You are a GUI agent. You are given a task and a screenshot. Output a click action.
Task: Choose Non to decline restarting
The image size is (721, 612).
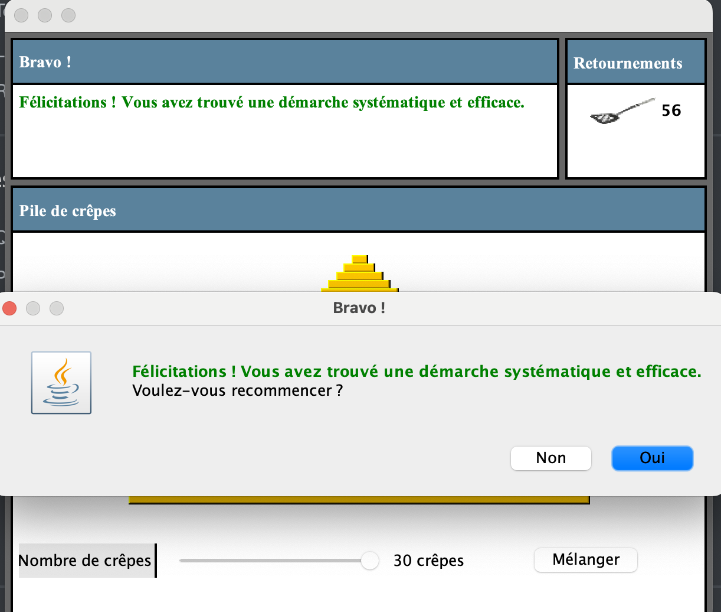click(550, 458)
